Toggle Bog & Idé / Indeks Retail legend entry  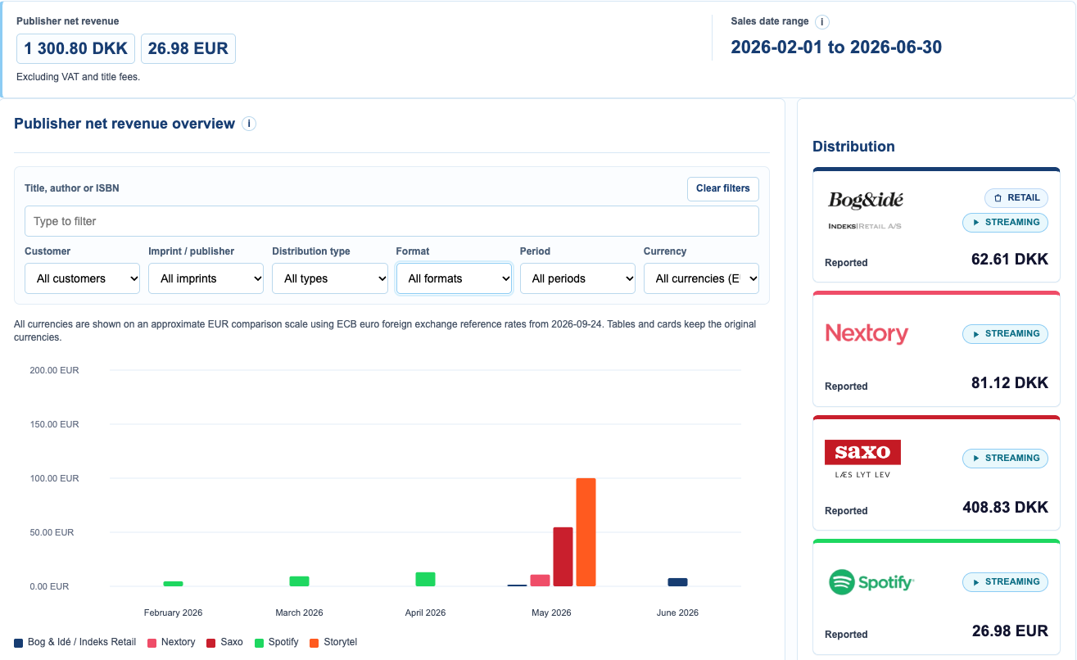(x=75, y=642)
